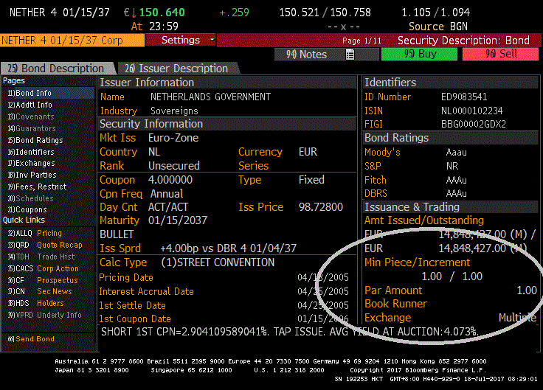The image size is (543, 390).
Task: Open the Exchanges page
Action: 31,163
